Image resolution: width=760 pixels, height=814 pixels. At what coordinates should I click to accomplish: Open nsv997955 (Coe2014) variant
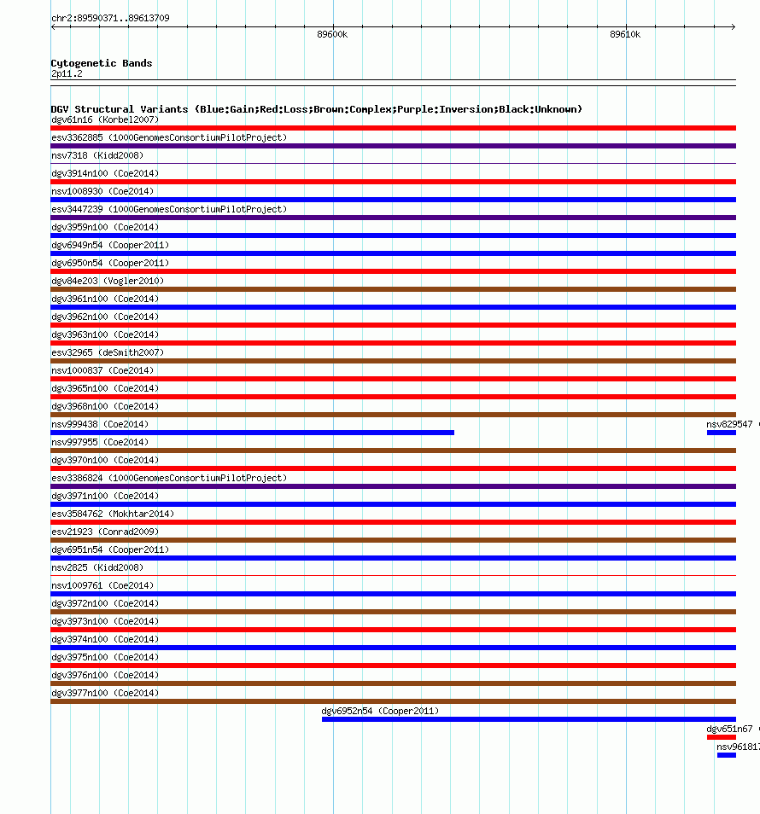click(x=100, y=442)
